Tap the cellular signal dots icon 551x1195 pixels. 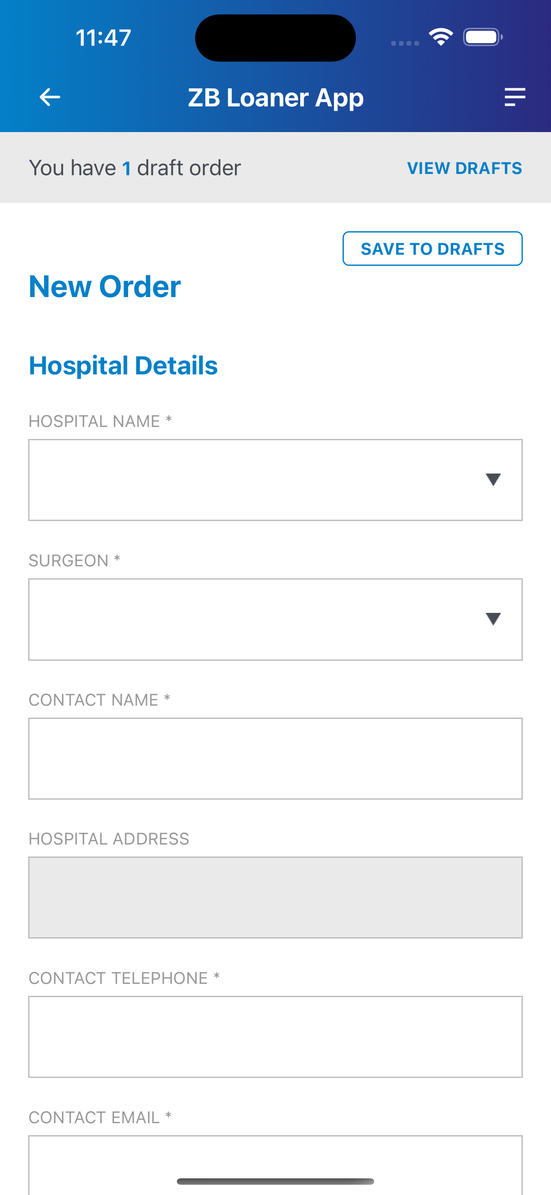[405, 43]
